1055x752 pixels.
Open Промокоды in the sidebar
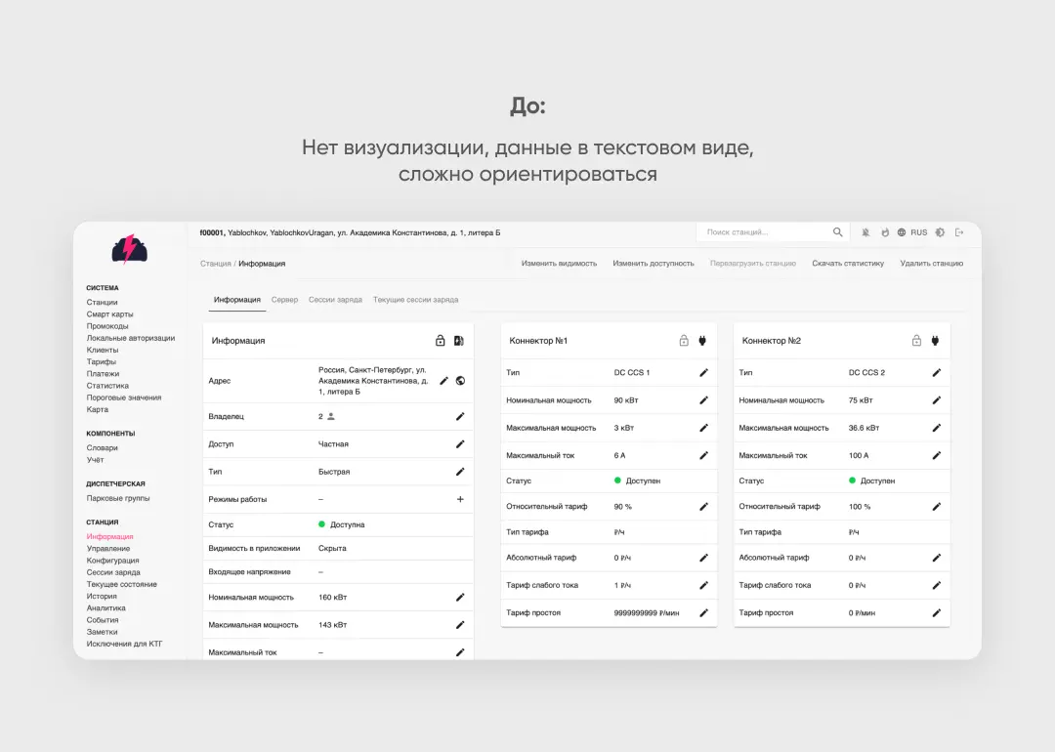click(x=107, y=326)
